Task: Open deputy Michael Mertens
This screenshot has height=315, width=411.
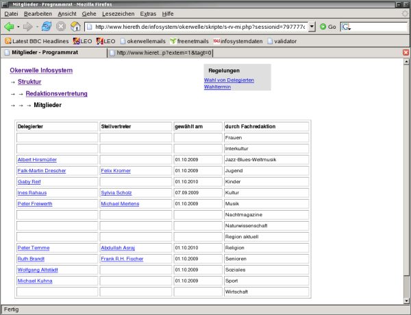Action: coord(120,204)
